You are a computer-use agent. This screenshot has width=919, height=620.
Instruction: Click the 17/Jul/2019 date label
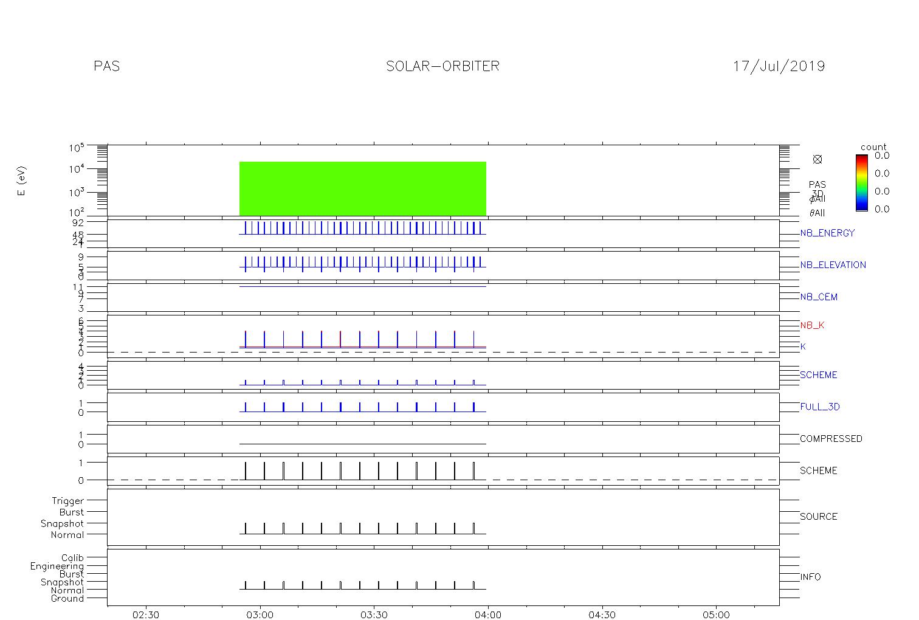tap(779, 66)
